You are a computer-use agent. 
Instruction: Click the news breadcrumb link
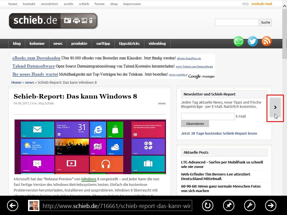29,83
